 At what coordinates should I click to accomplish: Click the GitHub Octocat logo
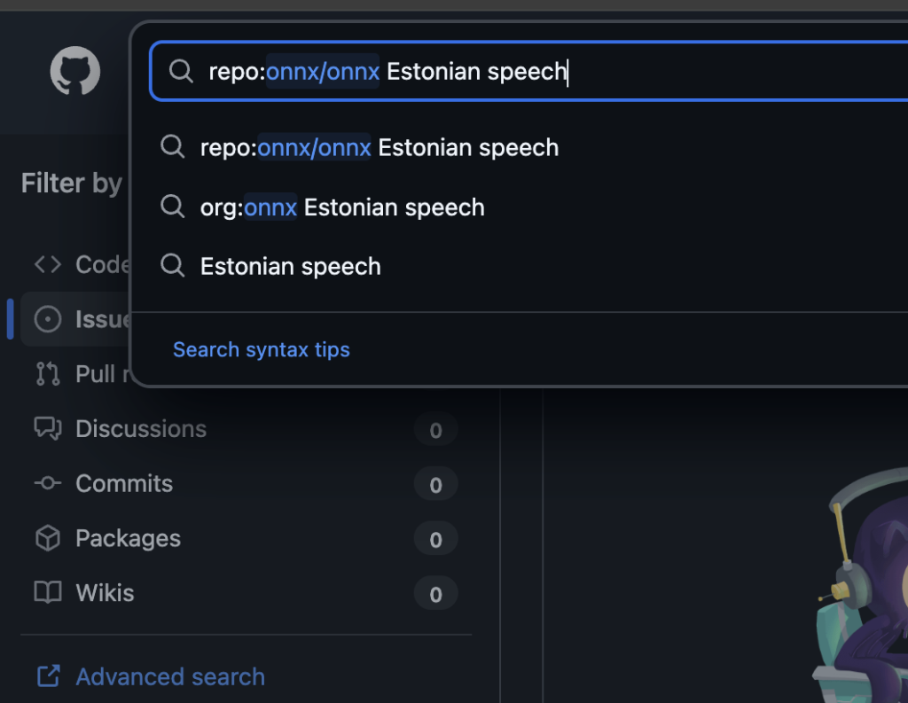pos(75,72)
